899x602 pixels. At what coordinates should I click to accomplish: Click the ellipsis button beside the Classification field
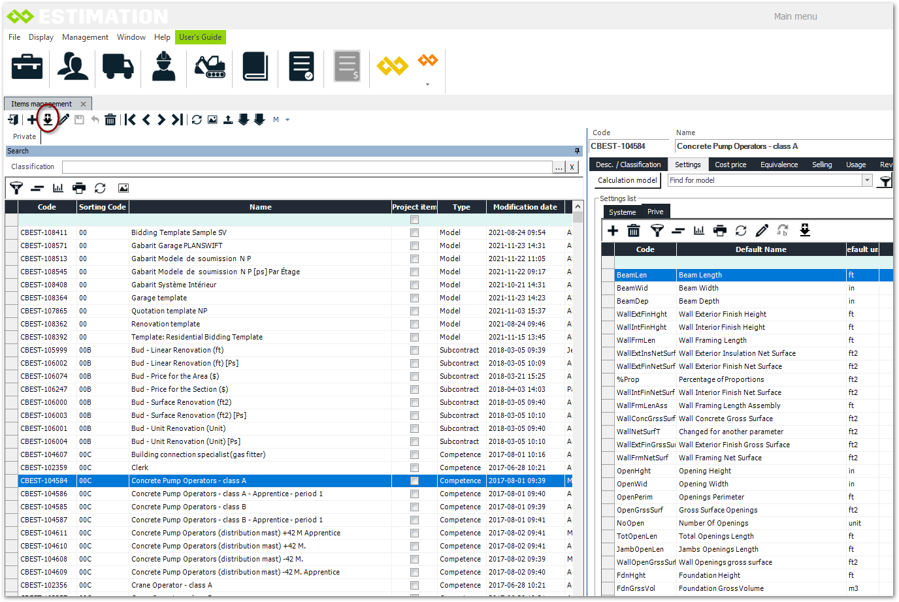559,167
